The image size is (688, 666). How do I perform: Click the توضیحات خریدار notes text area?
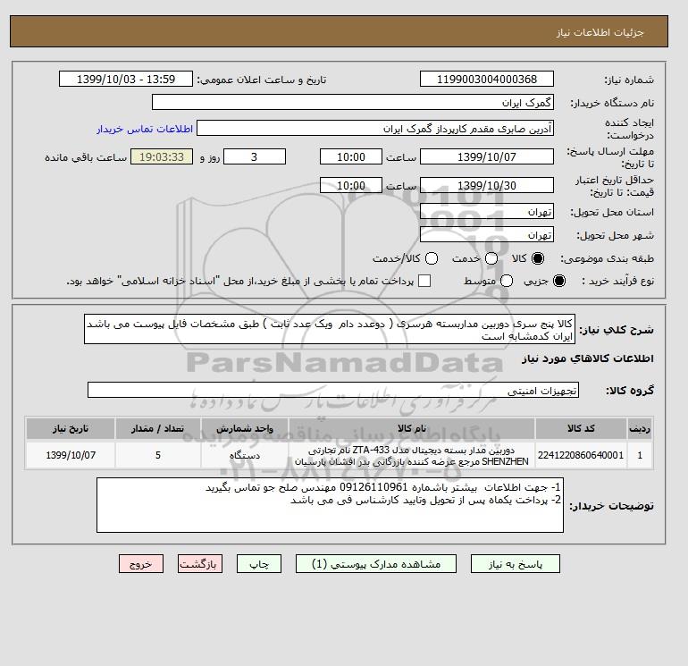point(330,505)
